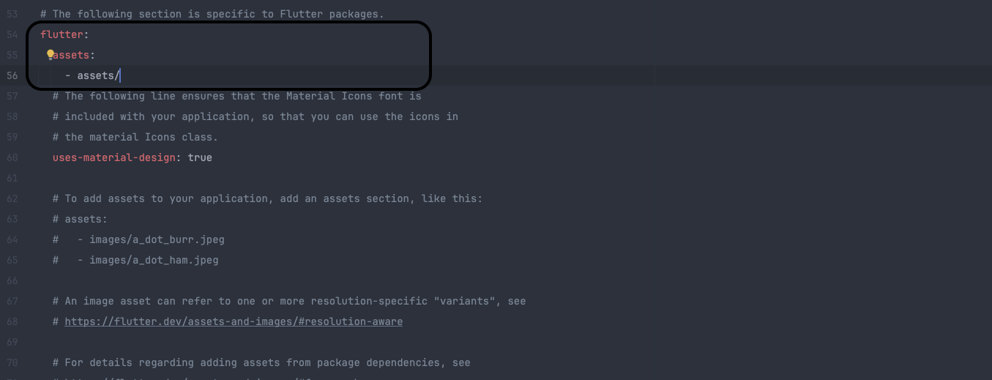
Task: Click the red "assets:" key on line 55
Action: click(x=75, y=55)
